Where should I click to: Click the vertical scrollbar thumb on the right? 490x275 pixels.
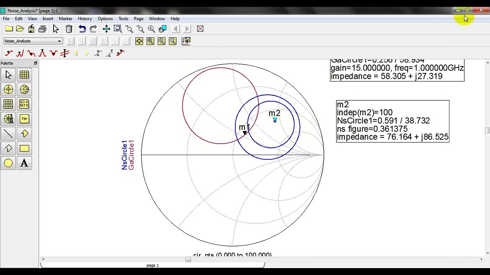coord(487,131)
